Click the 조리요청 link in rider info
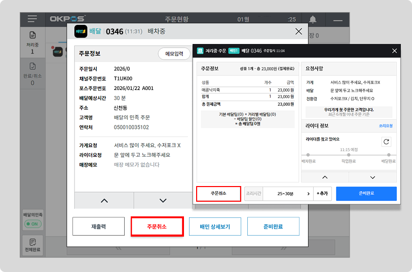 click(386, 125)
